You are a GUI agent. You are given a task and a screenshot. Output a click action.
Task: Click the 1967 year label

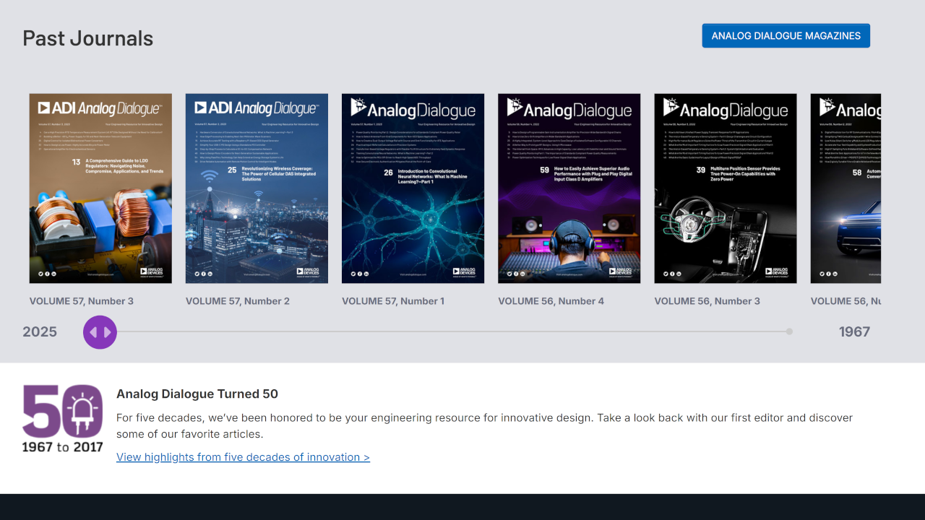click(x=854, y=331)
